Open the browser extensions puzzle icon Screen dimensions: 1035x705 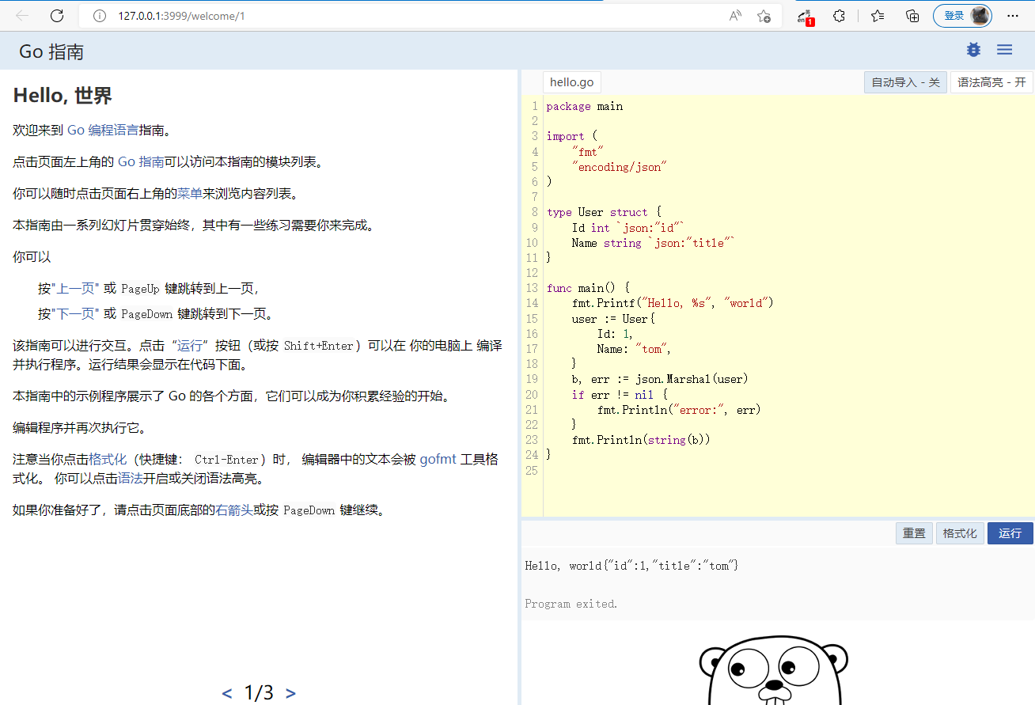click(x=840, y=16)
